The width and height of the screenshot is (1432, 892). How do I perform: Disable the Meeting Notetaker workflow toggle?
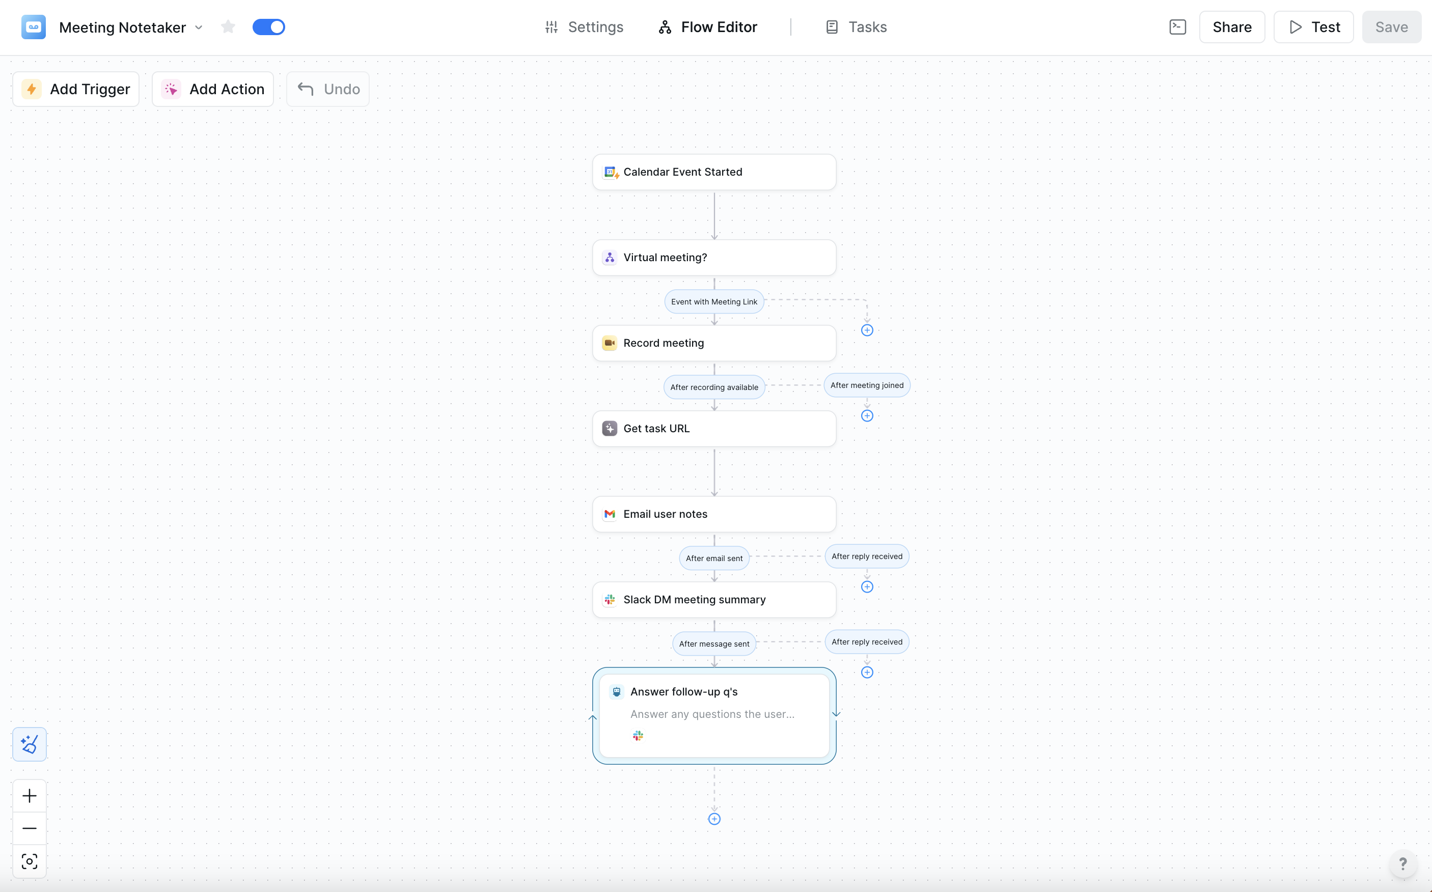(269, 26)
